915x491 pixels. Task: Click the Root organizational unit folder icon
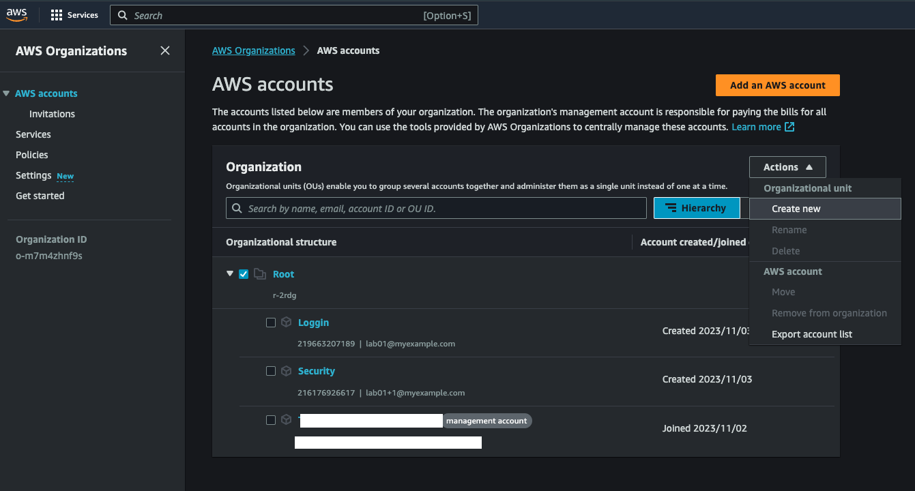259,274
